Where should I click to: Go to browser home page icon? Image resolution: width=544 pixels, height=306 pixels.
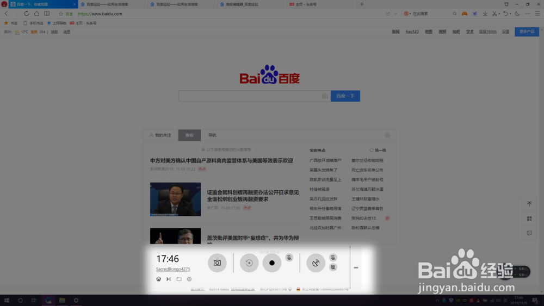36,14
